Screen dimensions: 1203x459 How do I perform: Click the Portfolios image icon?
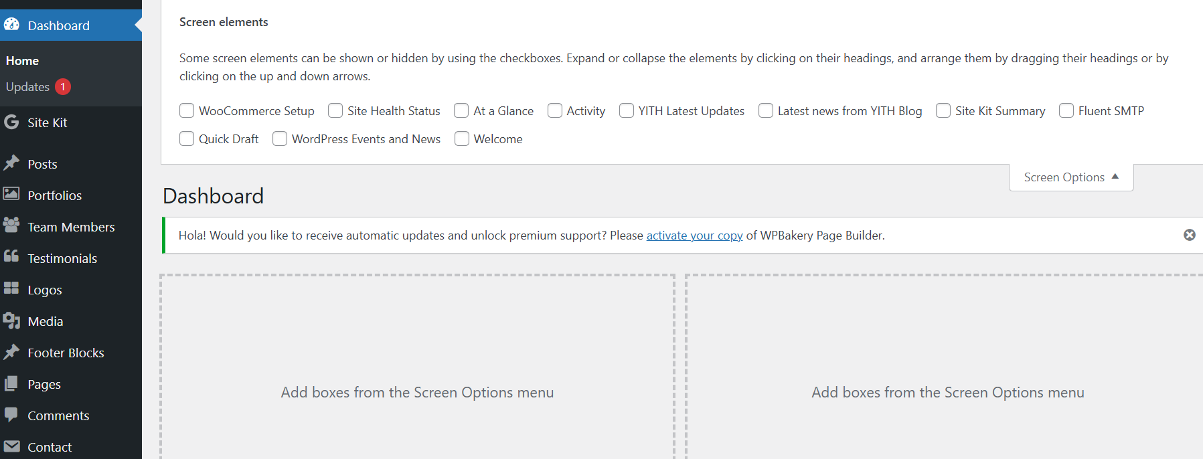pos(11,195)
